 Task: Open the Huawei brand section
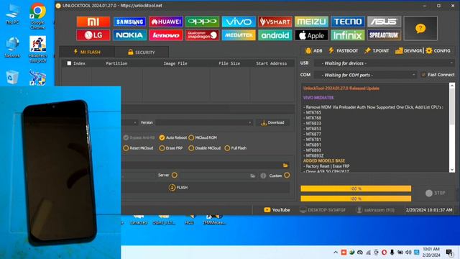pyautogui.click(x=166, y=22)
